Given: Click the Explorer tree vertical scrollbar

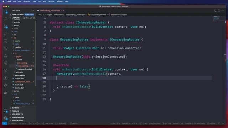Looking at the screenshot, I should [x=36, y=53].
